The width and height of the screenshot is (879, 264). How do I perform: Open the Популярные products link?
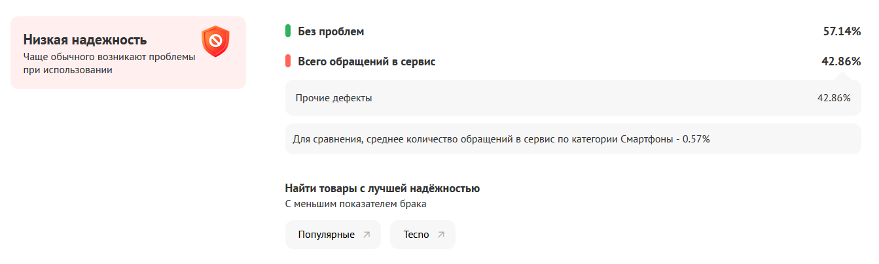tap(327, 235)
